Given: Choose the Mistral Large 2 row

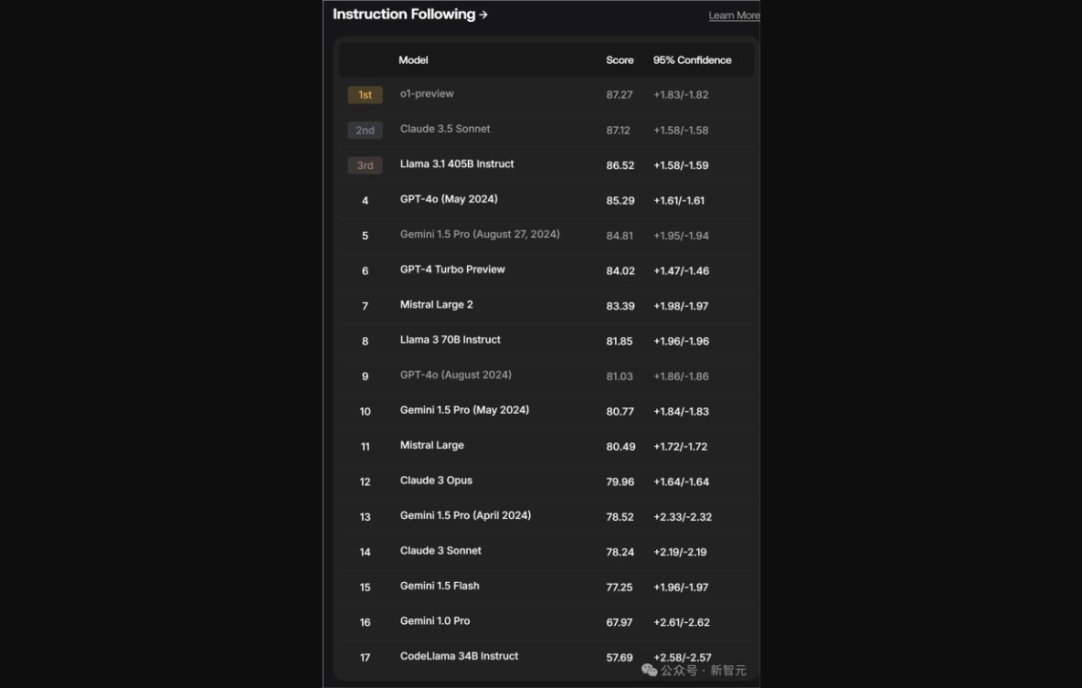Looking at the screenshot, I should click(436, 305).
